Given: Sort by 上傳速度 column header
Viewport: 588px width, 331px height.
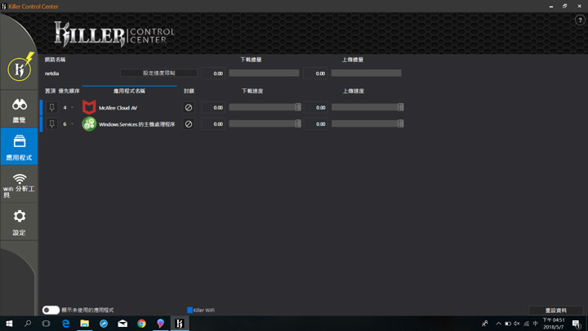Looking at the screenshot, I should 354,91.
